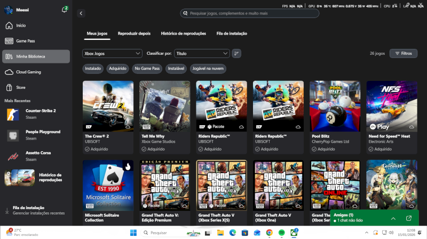The width and height of the screenshot is (427, 239).
Task: Pop out the Amigos chat window
Action: [x=408, y=218]
